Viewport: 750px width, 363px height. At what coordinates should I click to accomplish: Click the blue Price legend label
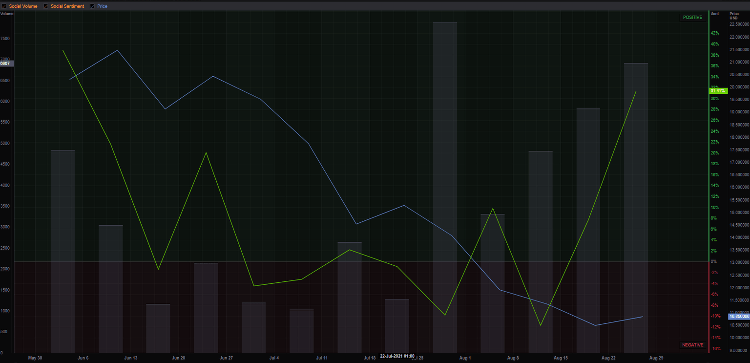(x=102, y=6)
